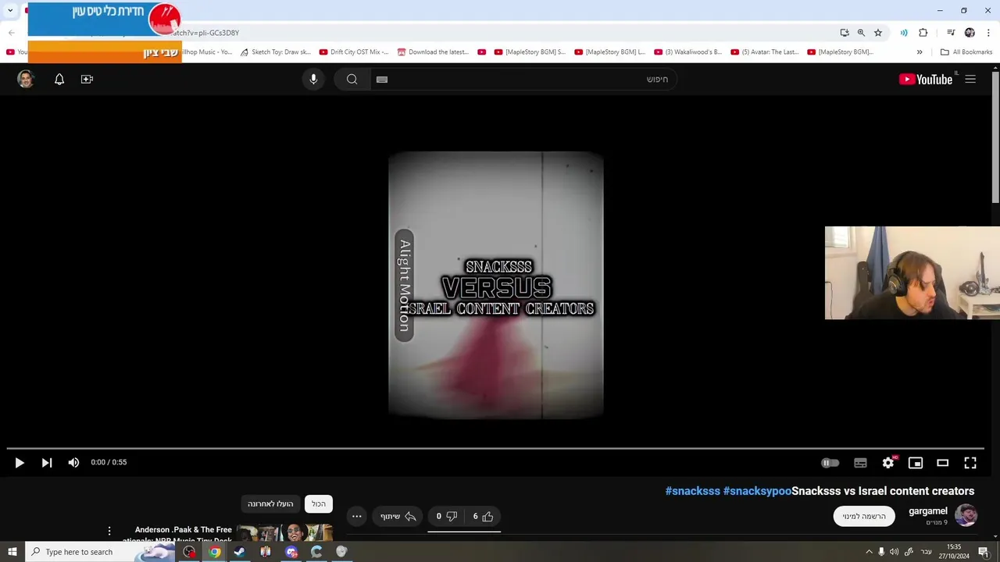
Task: Open options for Anderson .Paak suggestion
Action: click(x=109, y=531)
